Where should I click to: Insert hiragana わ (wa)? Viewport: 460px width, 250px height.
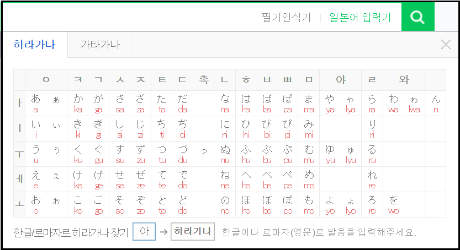393,103
